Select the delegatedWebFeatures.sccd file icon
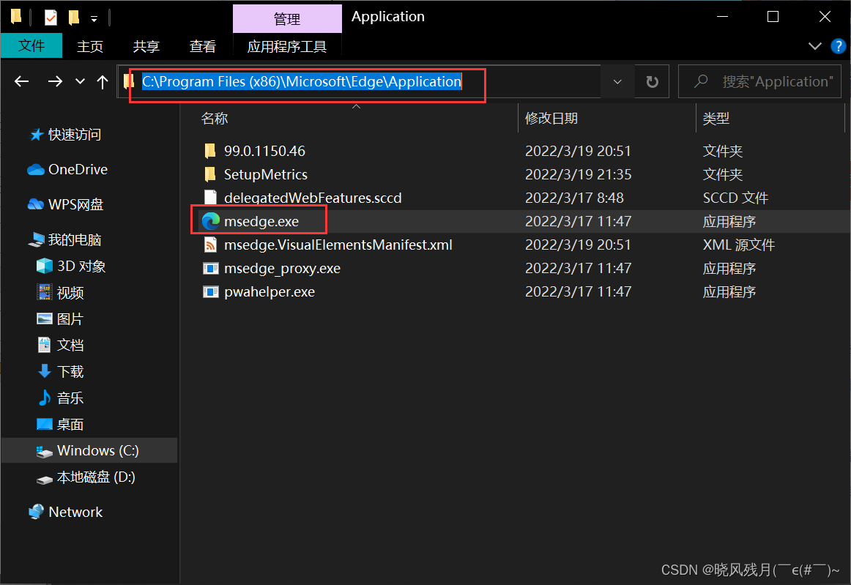Viewport: 851px width, 585px height. pyautogui.click(x=211, y=198)
